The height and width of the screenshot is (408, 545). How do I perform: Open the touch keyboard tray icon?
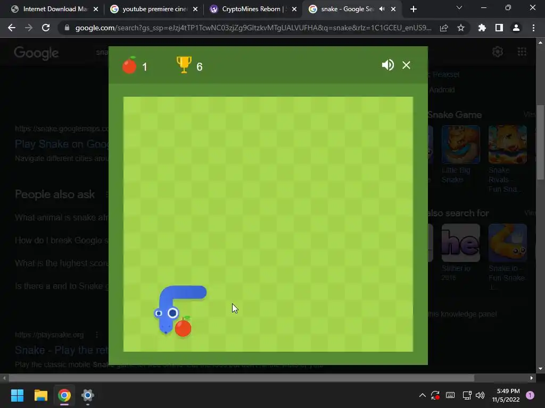tap(450, 395)
